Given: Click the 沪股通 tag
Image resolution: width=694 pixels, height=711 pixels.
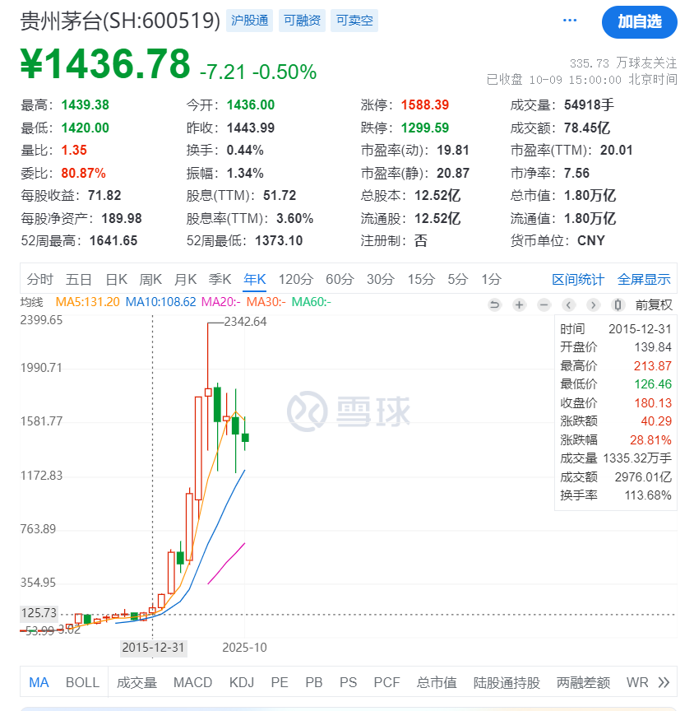Looking at the screenshot, I should click(250, 21).
